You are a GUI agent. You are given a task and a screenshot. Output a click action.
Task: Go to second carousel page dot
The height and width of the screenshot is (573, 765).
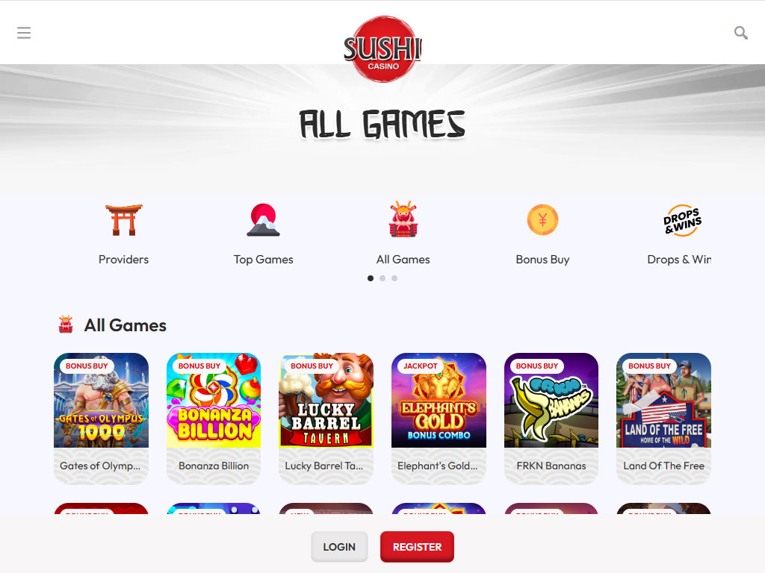point(382,278)
